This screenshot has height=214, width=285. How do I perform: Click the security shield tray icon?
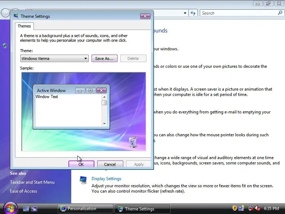coord(235,208)
